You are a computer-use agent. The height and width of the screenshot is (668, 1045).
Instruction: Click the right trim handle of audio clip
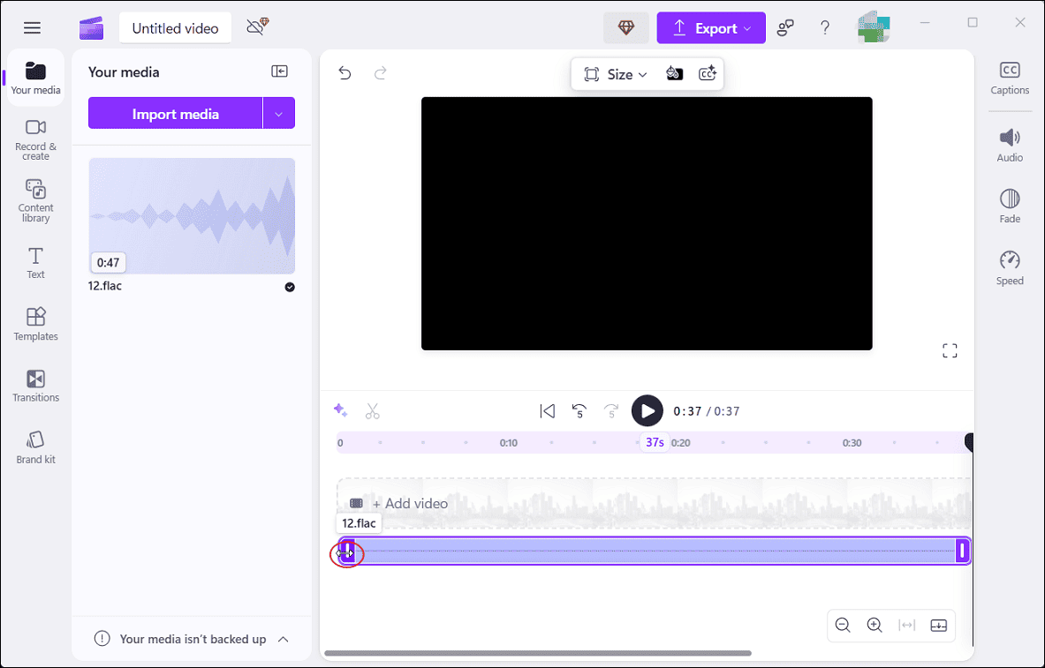coord(962,551)
